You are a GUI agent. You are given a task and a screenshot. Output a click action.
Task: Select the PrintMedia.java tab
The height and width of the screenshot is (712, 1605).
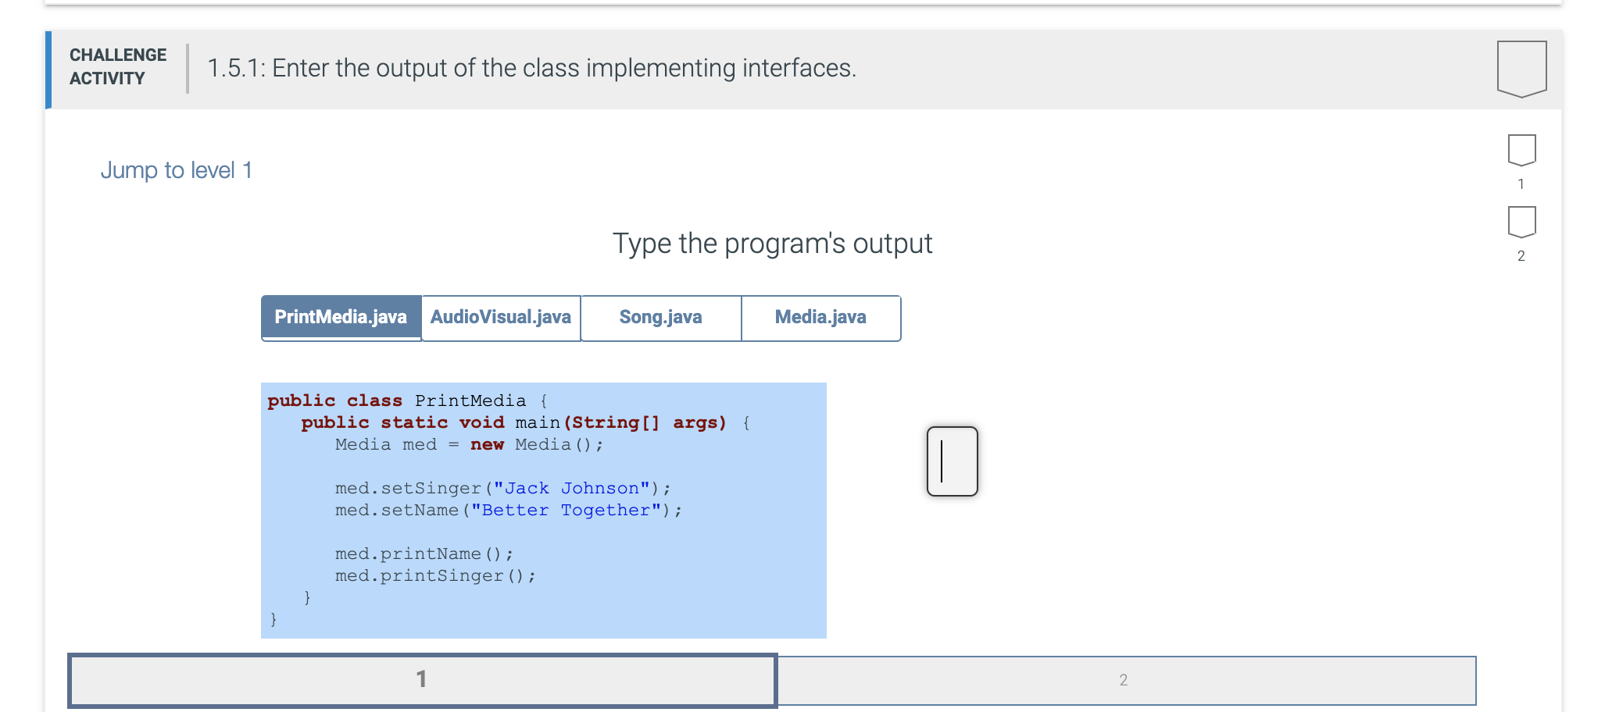pos(340,318)
